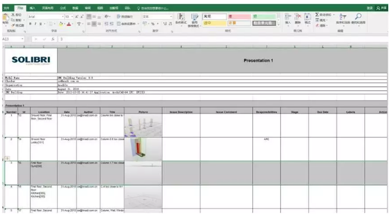Image resolution: width=391 pixels, height=218 pixels.
Task: Click the formula bar input showing 3
Action: click(x=223, y=39)
